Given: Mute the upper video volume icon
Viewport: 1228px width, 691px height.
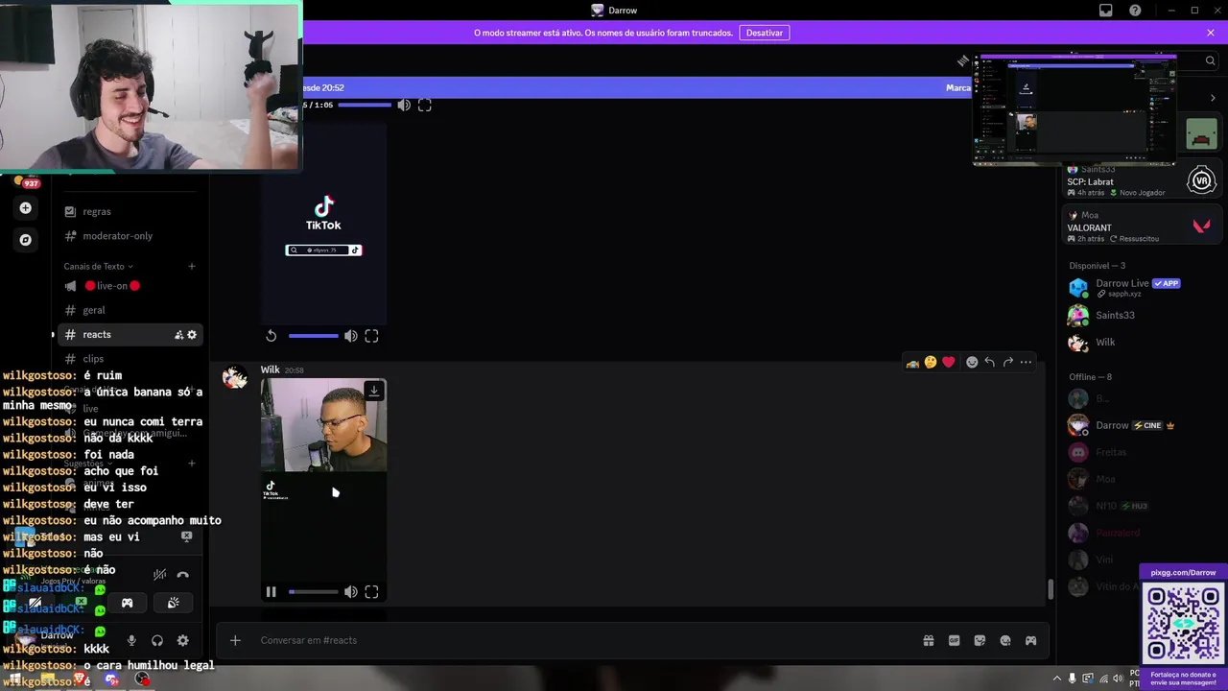Looking at the screenshot, I should coord(404,106).
